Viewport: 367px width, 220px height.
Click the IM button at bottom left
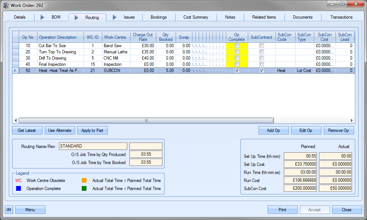pos(9,210)
